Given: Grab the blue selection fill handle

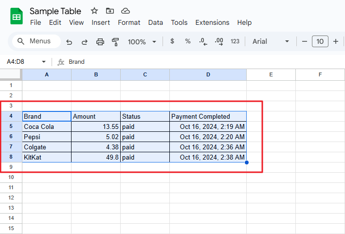Looking at the screenshot, I should tap(247, 162).
